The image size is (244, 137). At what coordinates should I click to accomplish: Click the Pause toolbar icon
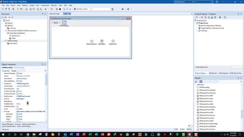click(x=57, y=9)
